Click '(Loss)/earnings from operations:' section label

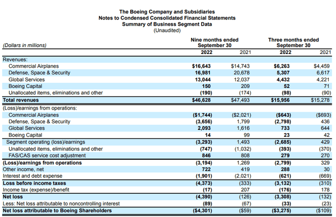pos(40,108)
